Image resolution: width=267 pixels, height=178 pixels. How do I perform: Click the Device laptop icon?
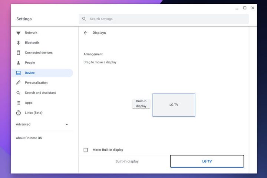[x=19, y=73]
